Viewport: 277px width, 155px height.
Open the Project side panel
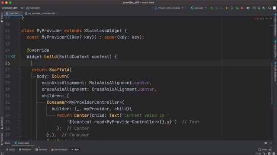(x=2, y=17)
